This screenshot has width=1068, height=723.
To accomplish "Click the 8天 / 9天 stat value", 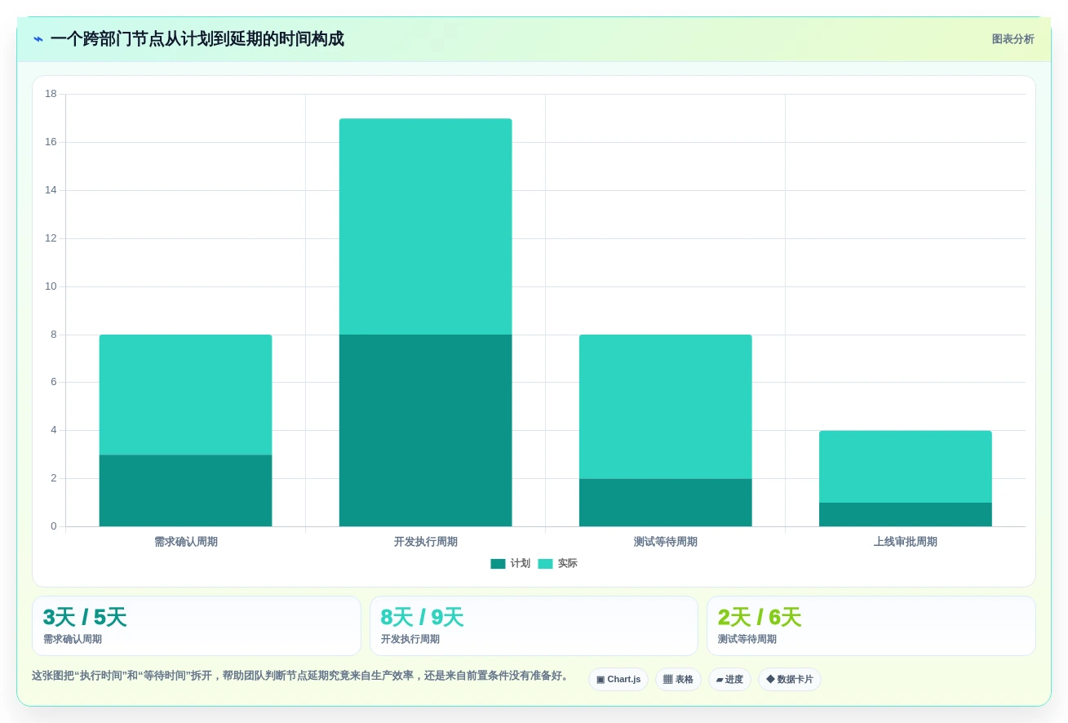I will coord(422,617).
